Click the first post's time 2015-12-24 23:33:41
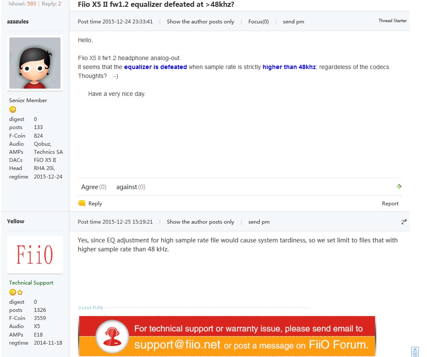 click(x=127, y=21)
